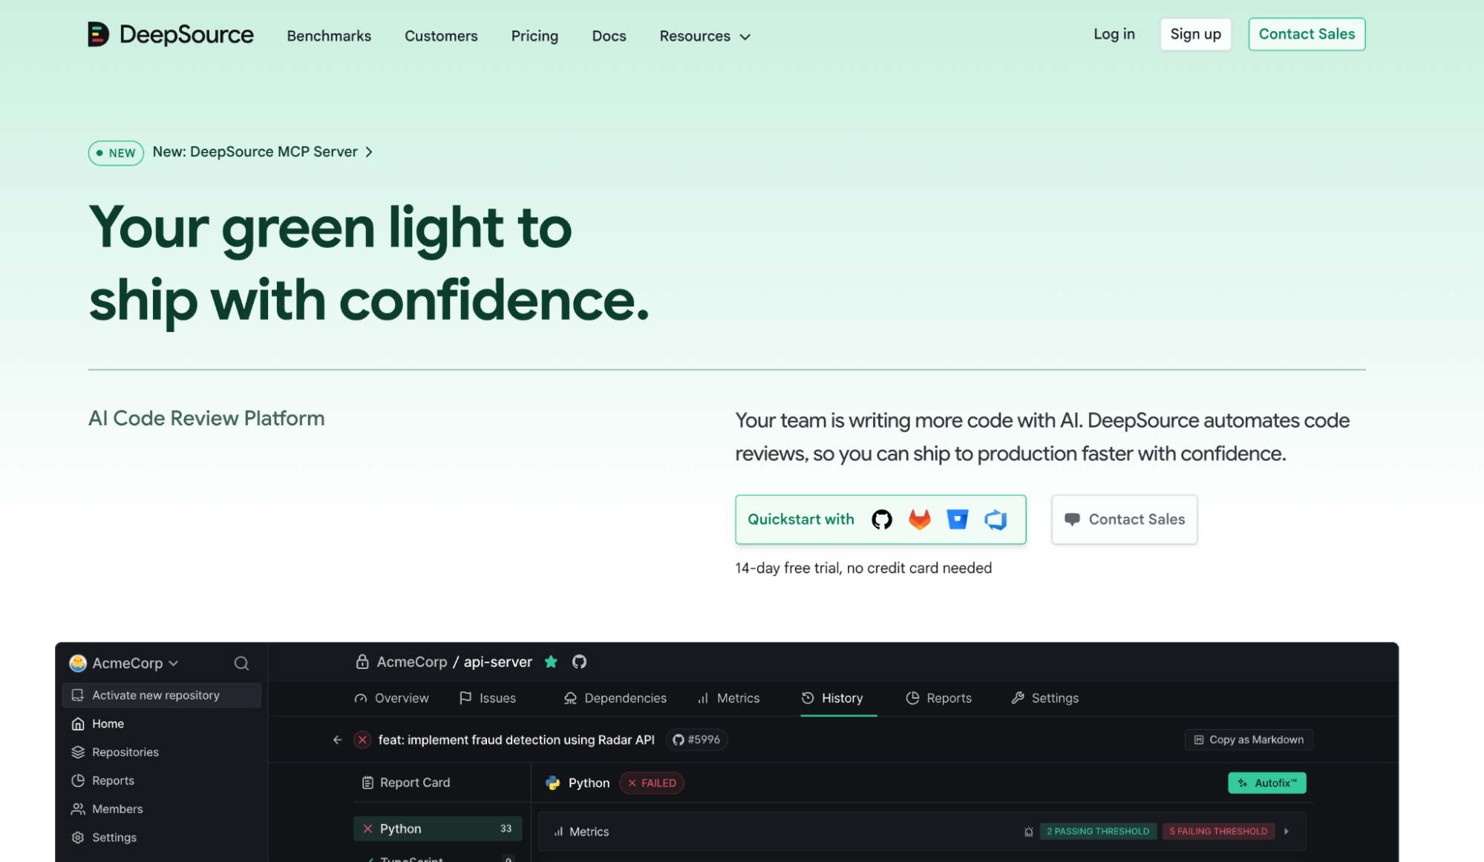Click the FAILED status badge

point(651,783)
